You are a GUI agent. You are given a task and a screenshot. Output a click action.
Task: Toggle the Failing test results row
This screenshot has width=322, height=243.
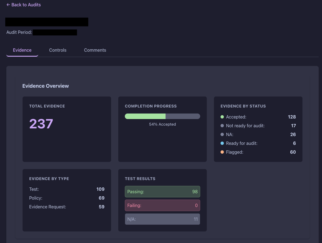pyautogui.click(x=162, y=205)
